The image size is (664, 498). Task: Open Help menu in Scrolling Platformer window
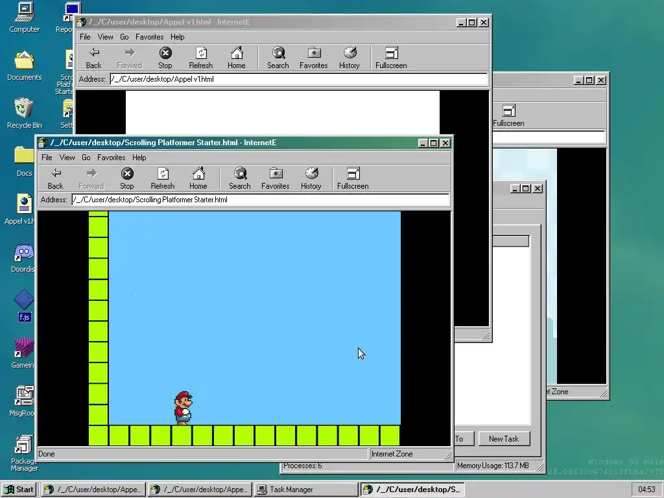coord(139,158)
